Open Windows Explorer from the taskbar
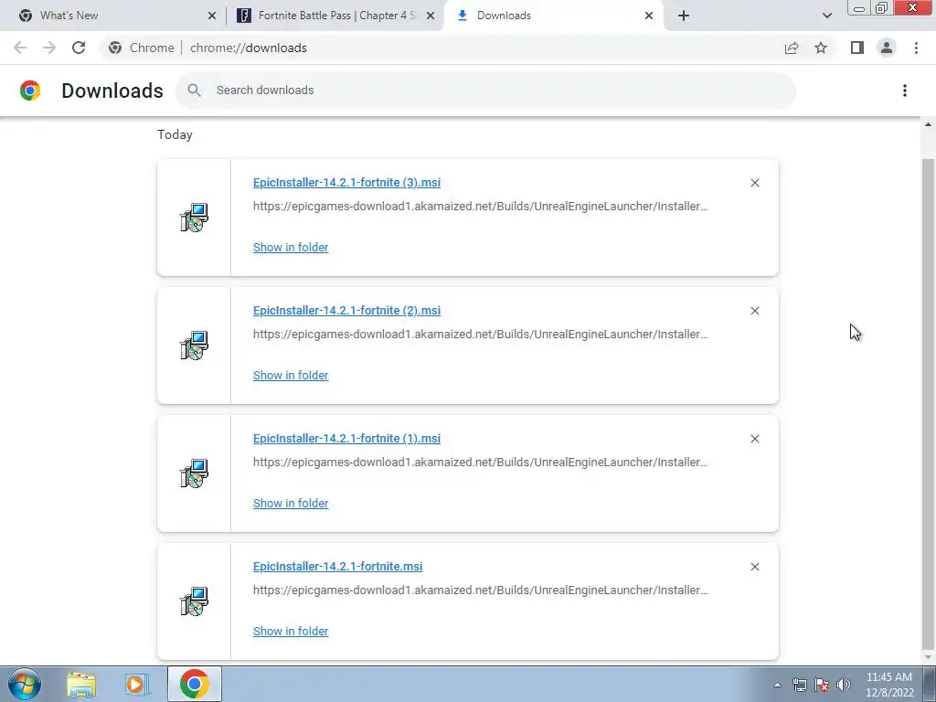 81,684
